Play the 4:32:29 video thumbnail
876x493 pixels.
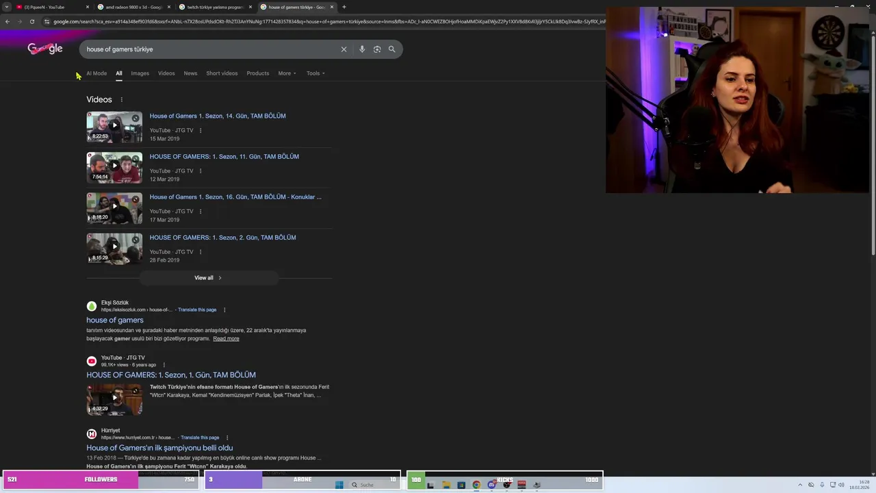114,399
